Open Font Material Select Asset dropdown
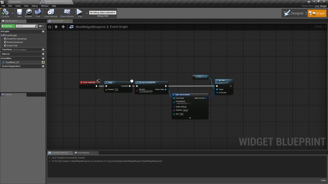Screen dimensions: 328x184 pyautogui.click(x=182, y=103)
